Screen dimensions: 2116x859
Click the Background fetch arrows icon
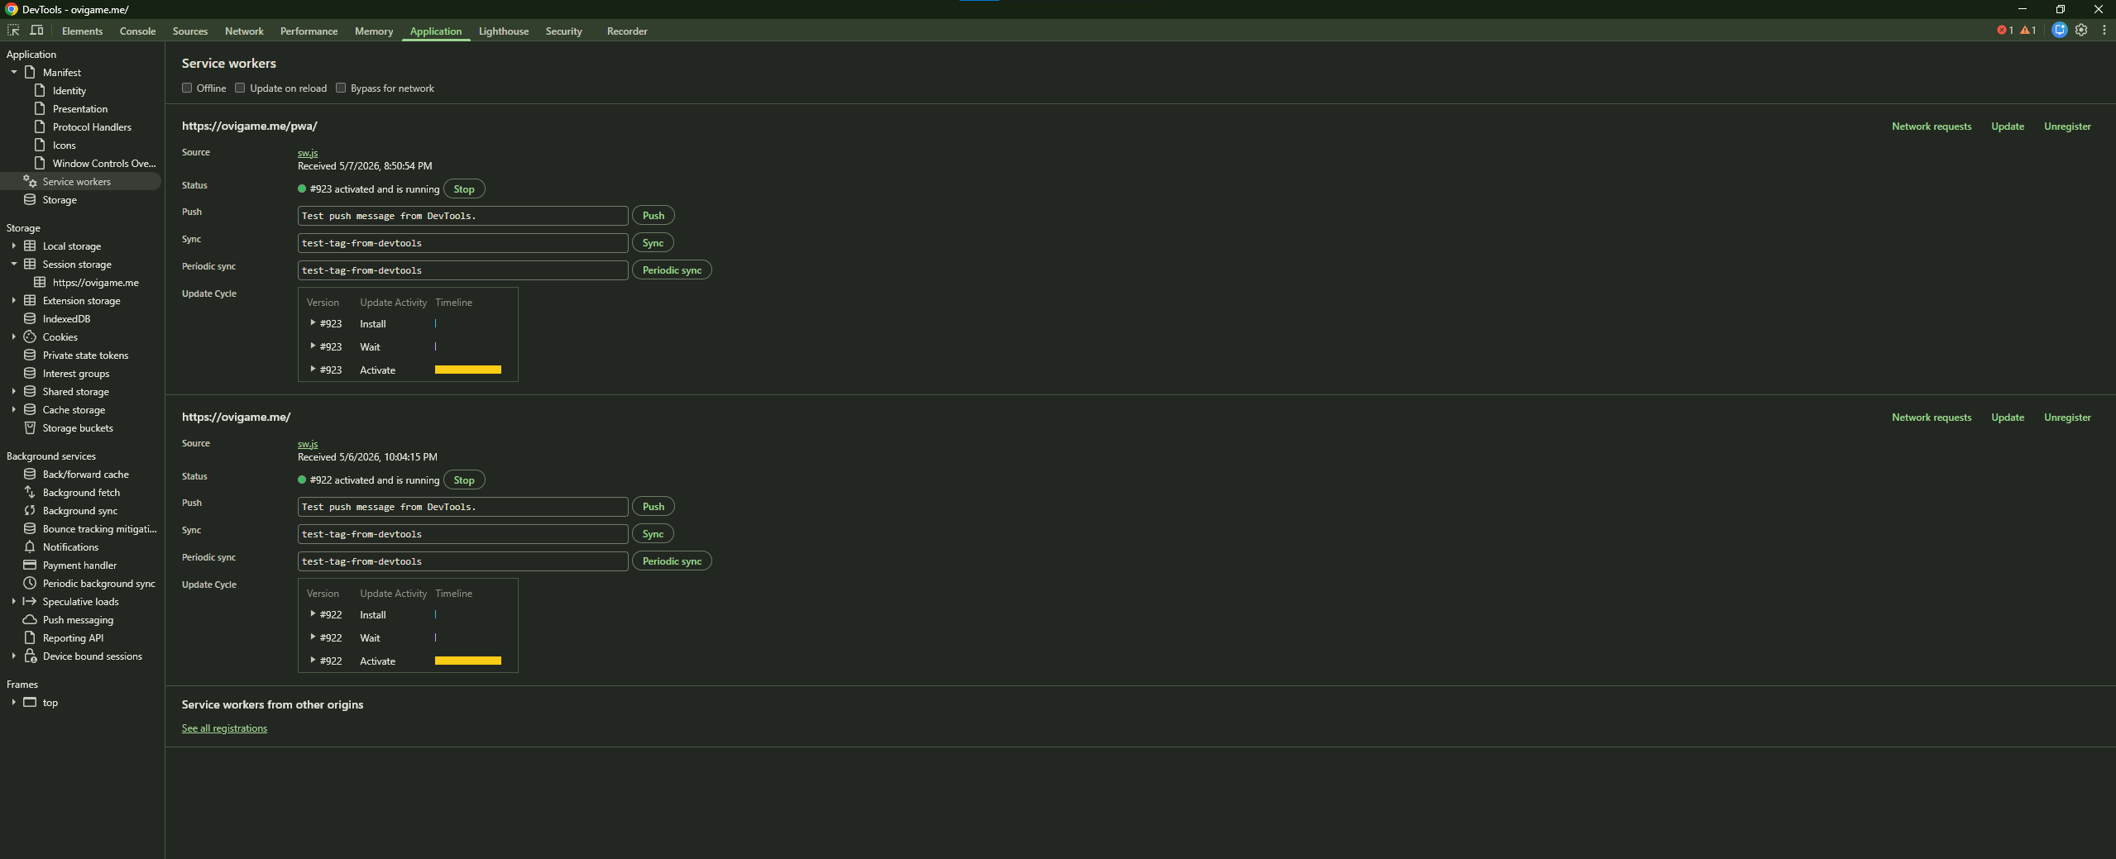point(30,493)
